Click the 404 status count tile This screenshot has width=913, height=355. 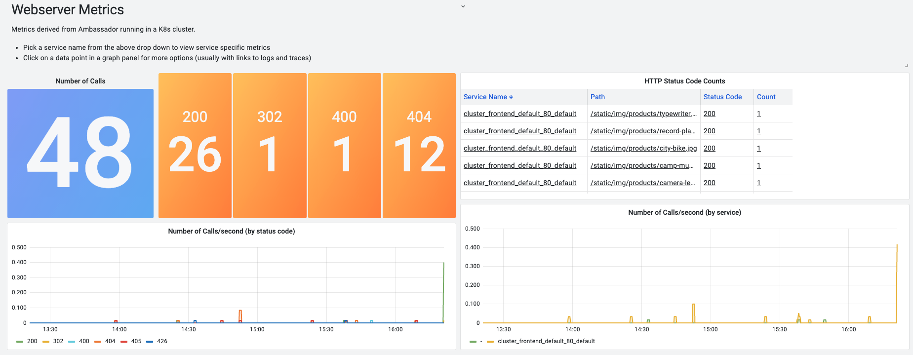(419, 146)
